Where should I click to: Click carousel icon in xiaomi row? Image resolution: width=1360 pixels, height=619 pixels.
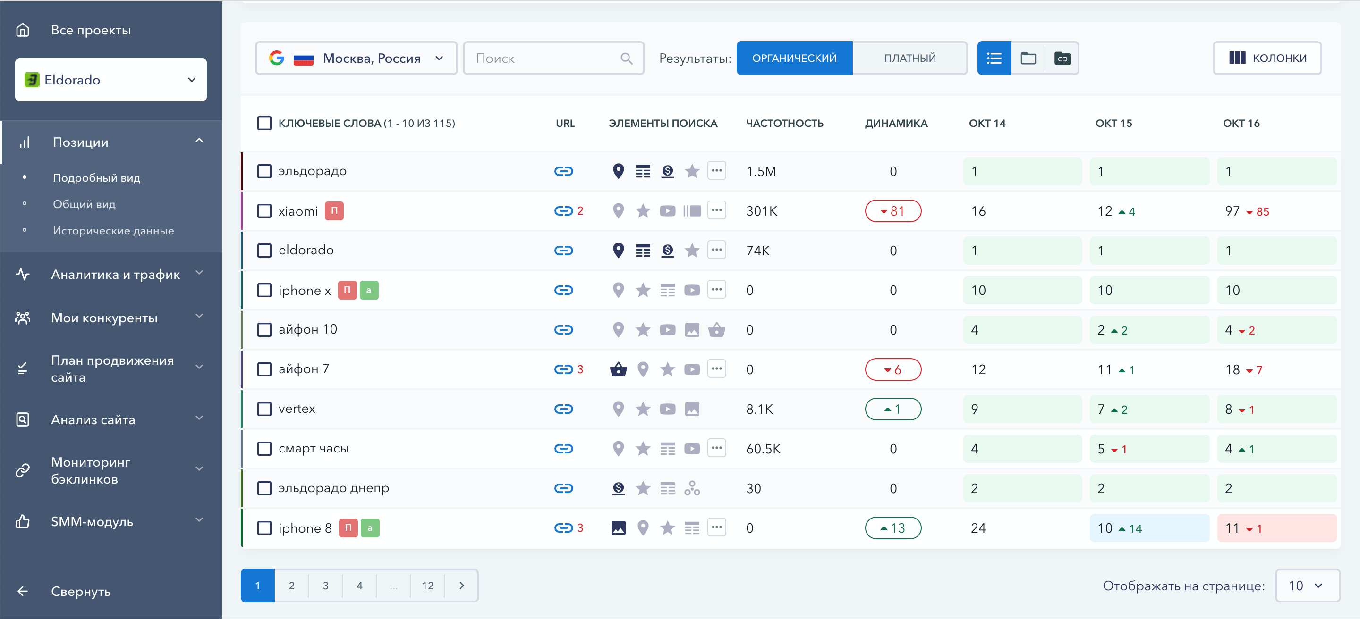tap(692, 211)
